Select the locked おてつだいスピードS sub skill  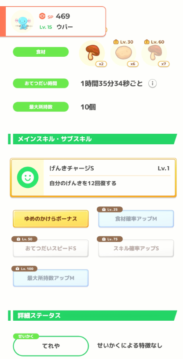[51, 249]
